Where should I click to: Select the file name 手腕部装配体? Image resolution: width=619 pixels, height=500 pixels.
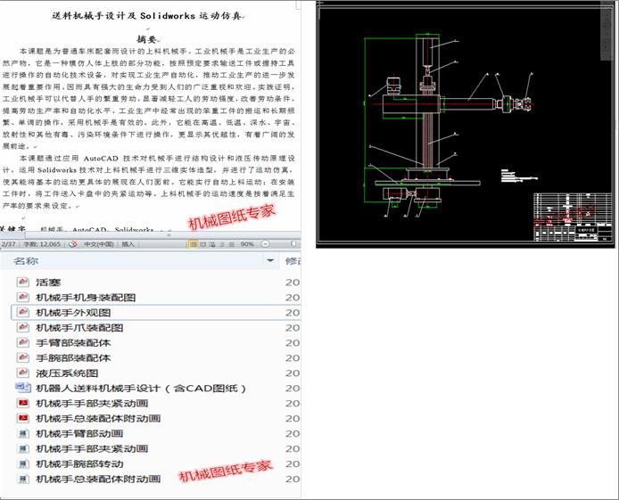73,358
